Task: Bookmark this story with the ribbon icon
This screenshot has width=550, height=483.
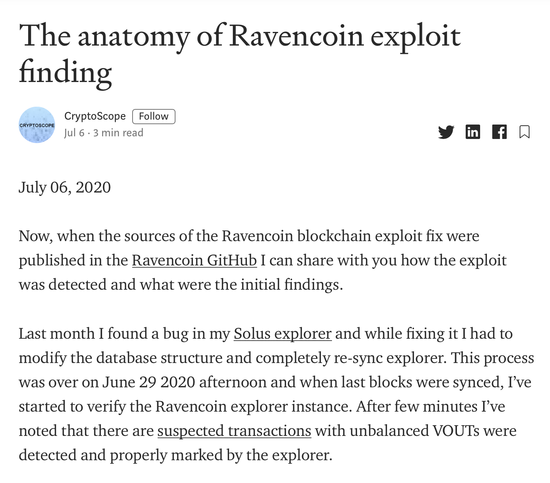Action: pyautogui.click(x=525, y=132)
